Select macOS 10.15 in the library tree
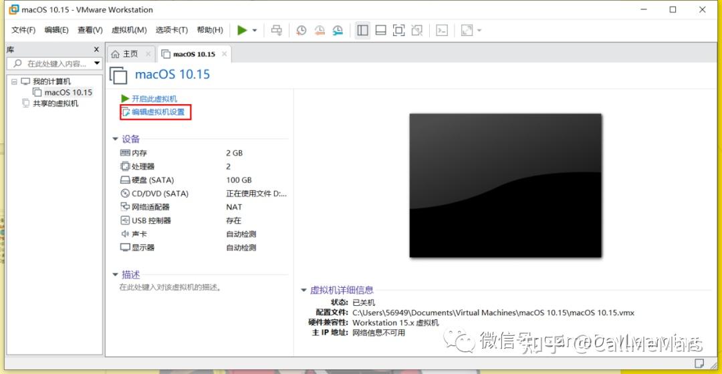Image resolution: width=722 pixels, height=374 pixels. click(68, 92)
